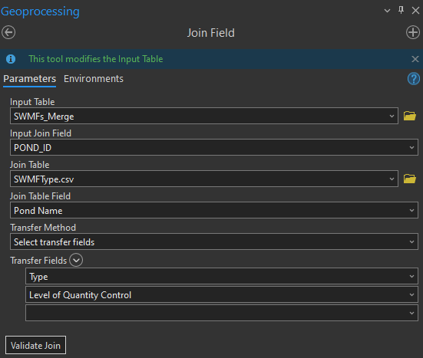This screenshot has height=358, width=423.
Task: Browse for Input Table with folder icon
Action: tap(409, 116)
